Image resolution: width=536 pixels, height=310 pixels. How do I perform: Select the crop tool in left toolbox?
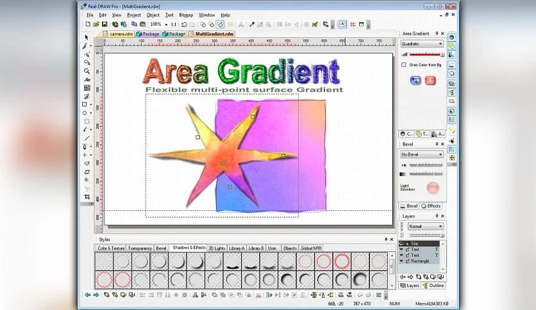[87, 197]
